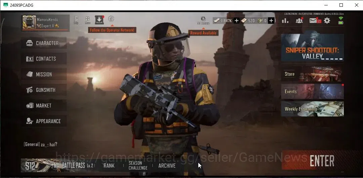Click the Reward Available label
Screen dimensions: 363x178
tap(203, 33)
